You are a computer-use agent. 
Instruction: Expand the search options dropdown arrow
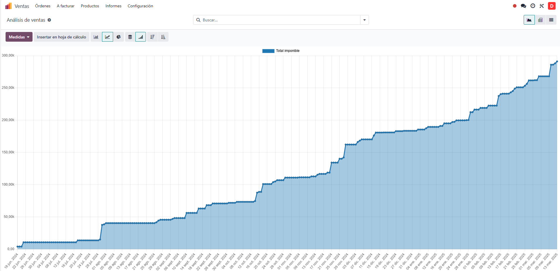click(x=365, y=20)
